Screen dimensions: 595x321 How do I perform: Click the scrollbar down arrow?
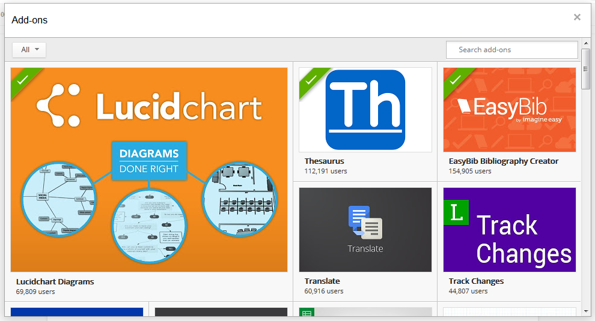(586, 311)
